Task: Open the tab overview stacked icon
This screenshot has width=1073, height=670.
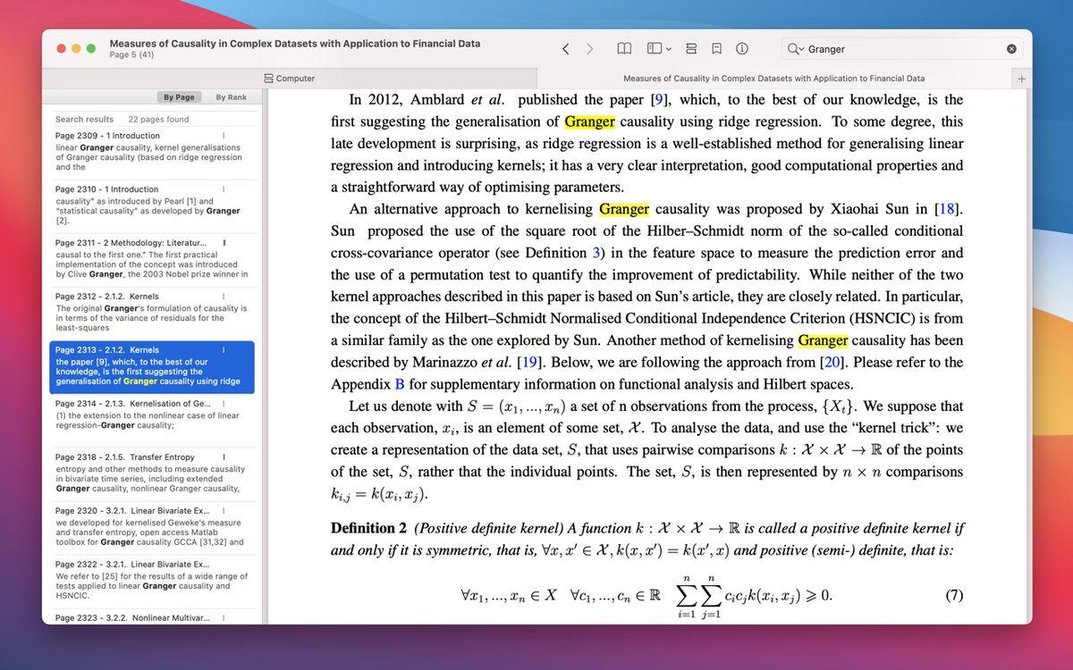Action: (691, 49)
